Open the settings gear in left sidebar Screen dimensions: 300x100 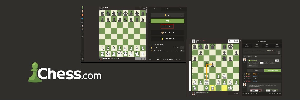82,56
